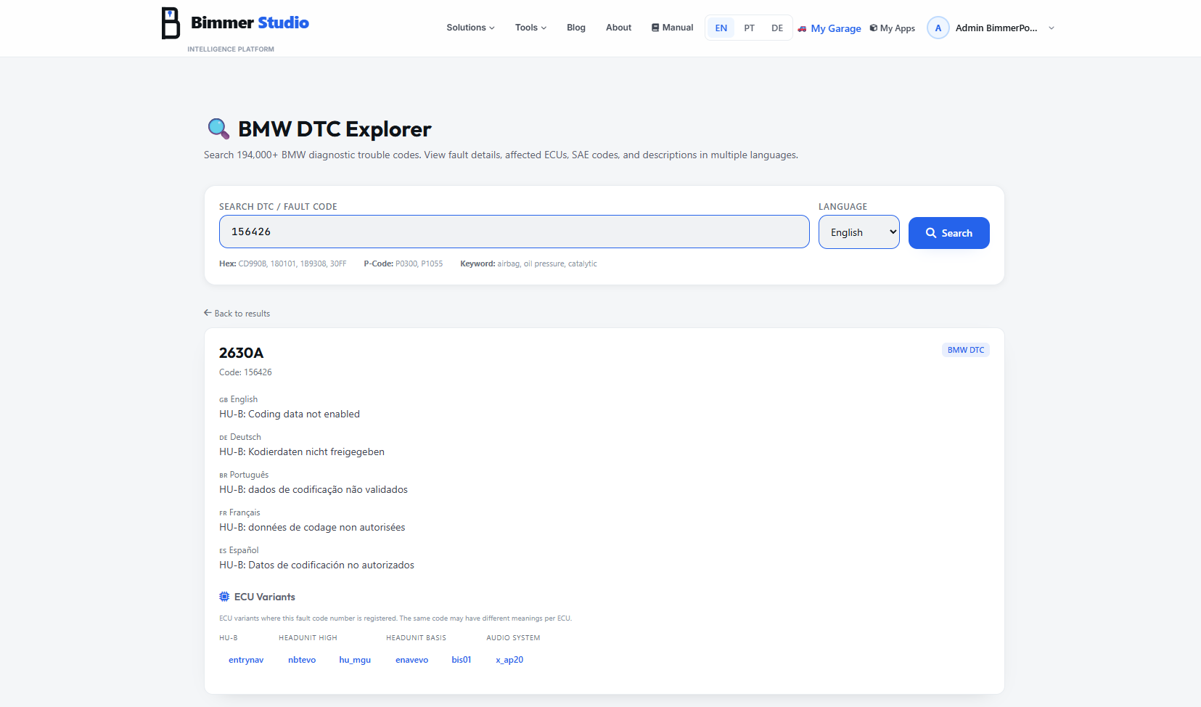The height and width of the screenshot is (707, 1201).
Task: Click the car icon beside My Garage
Action: tap(802, 29)
